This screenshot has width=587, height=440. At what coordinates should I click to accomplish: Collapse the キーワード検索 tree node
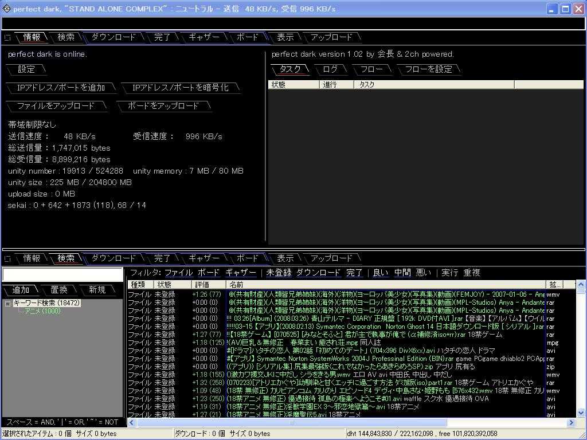[7, 303]
